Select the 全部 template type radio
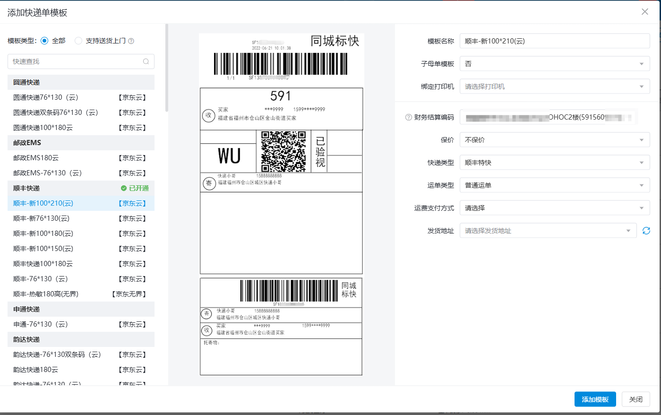This screenshot has width=661, height=415. coord(44,41)
